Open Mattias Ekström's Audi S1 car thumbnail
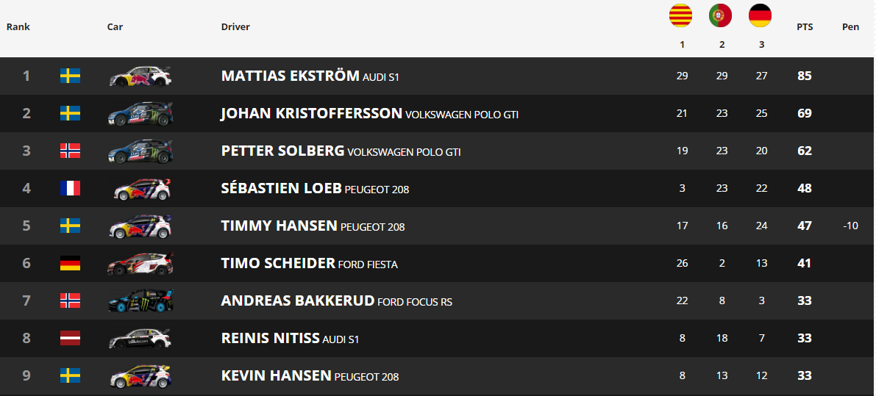876x396 pixels. [140, 76]
